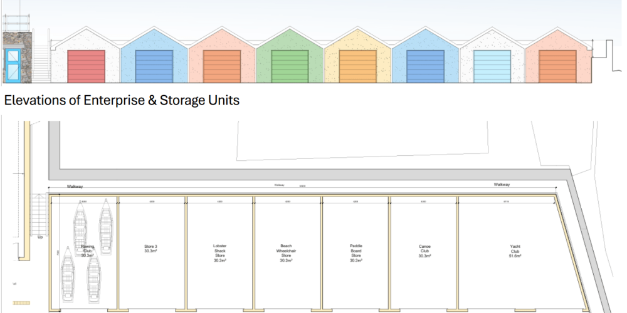The width and height of the screenshot is (627, 313).
Task: Select the red roller door in the elevation
Action: [x=87, y=66]
